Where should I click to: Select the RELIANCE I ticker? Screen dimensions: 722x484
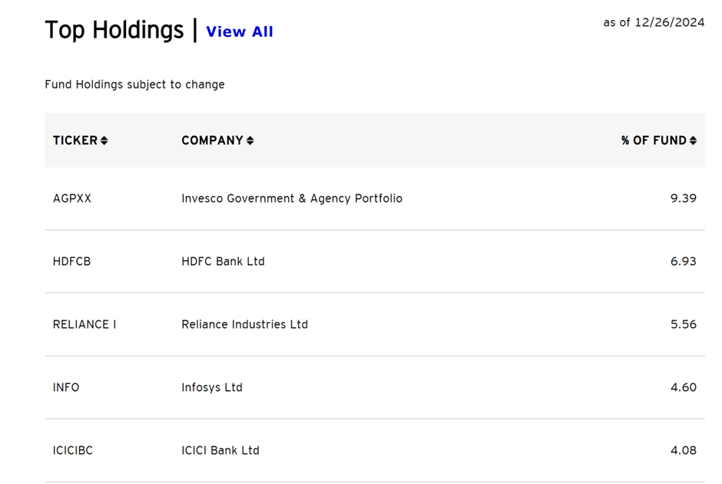pyautogui.click(x=84, y=324)
